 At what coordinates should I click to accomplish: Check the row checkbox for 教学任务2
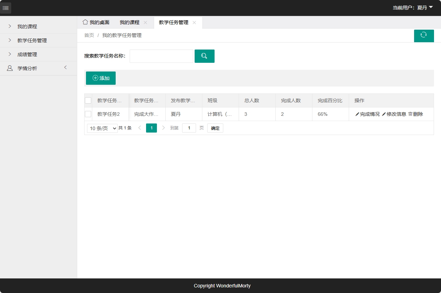click(x=88, y=114)
